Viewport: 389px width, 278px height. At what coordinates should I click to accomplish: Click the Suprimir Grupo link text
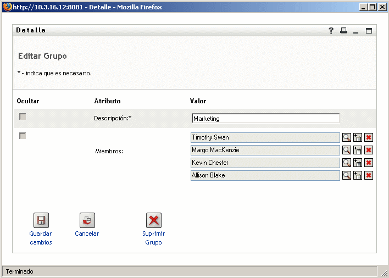pos(154,238)
